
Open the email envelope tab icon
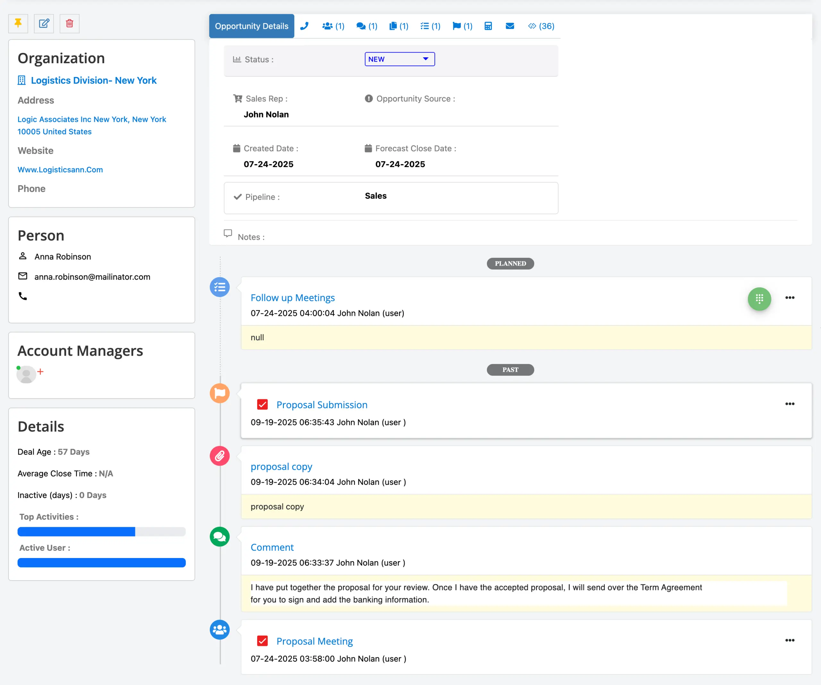tap(509, 26)
